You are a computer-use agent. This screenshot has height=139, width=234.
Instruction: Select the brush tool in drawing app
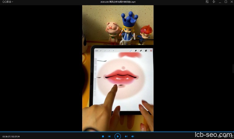(x=131, y=51)
